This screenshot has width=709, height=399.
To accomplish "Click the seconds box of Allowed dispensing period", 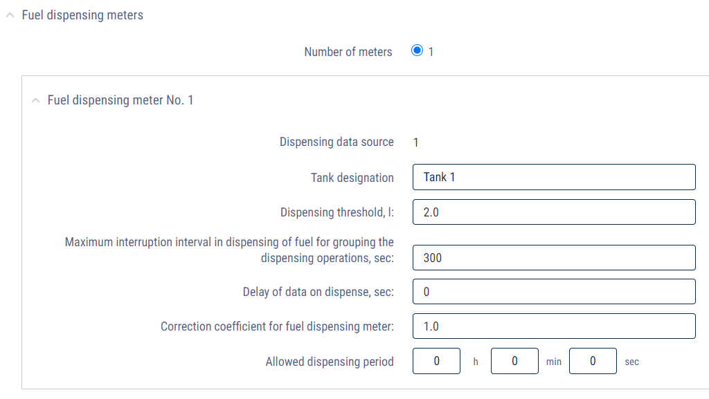I will click(x=593, y=361).
